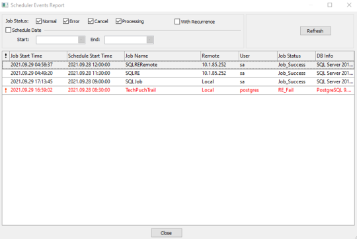Click Local remote cell in SQLJob row
This screenshot has height=239, width=357.
pyautogui.click(x=208, y=81)
